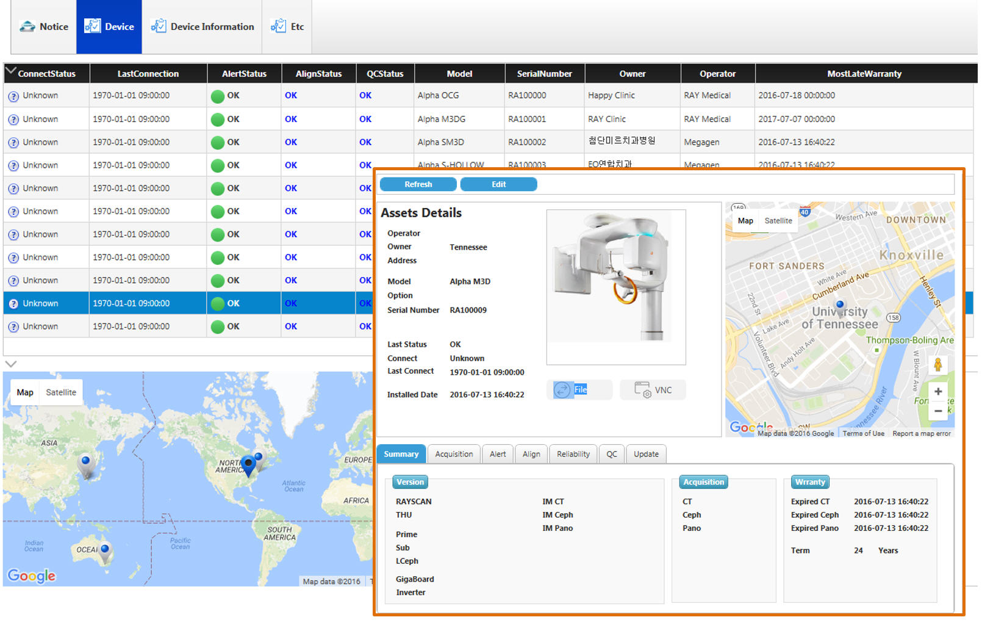Open the VNC remote connection icon
Viewport: 982px width, 631px height.
pos(642,390)
